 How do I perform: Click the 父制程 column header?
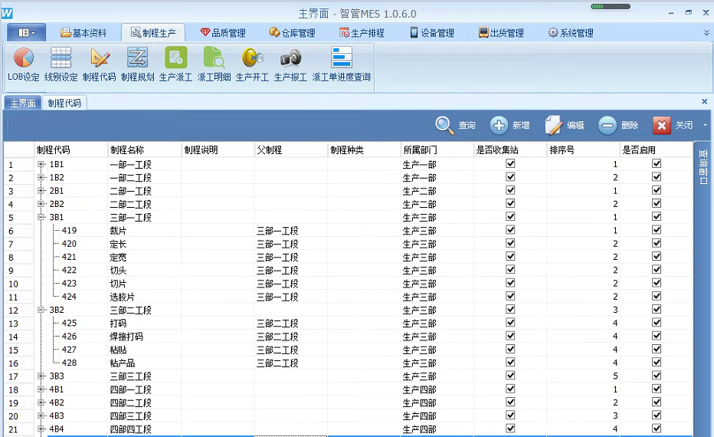[291, 150]
